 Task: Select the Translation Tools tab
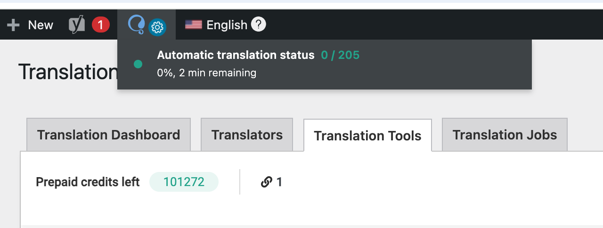pos(367,136)
